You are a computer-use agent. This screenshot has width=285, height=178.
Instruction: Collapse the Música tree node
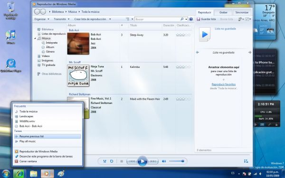[35, 38]
